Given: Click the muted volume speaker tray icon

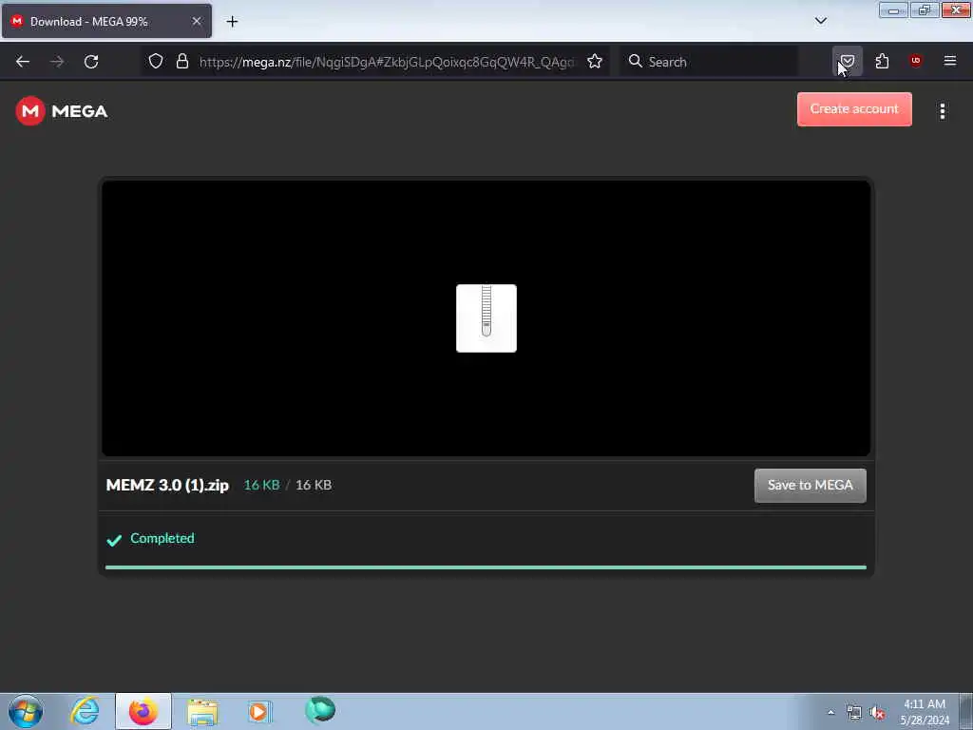Looking at the screenshot, I should [877, 713].
